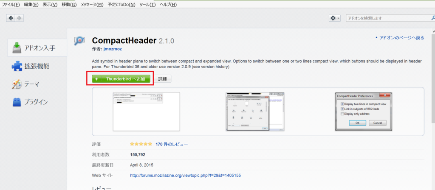Open the gear tools dropdown
The height and width of the screenshot is (190, 435).
(x=335, y=18)
